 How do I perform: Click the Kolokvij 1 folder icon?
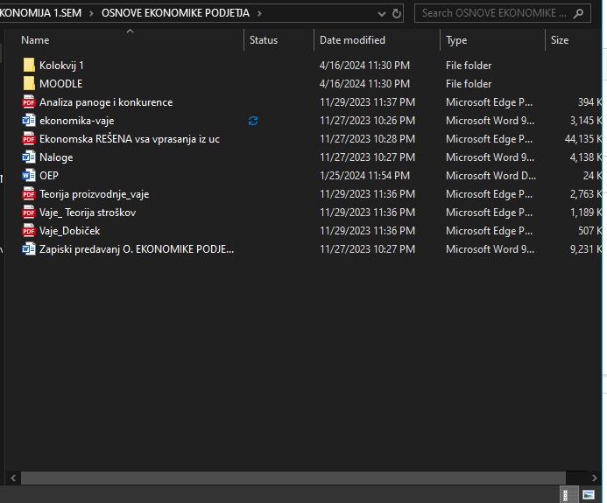(x=29, y=66)
